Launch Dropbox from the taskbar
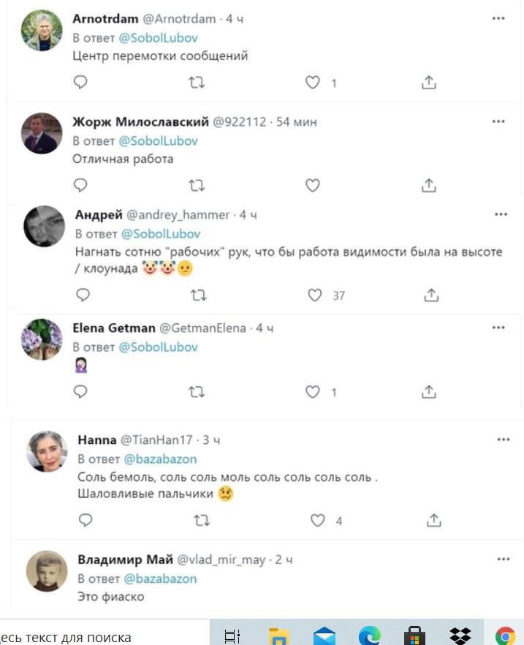The image size is (524, 645). [460, 635]
